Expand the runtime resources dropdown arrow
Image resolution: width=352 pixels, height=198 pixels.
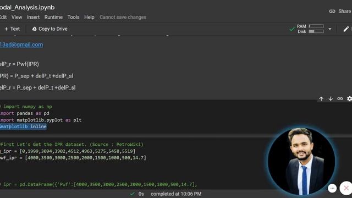point(330,29)
